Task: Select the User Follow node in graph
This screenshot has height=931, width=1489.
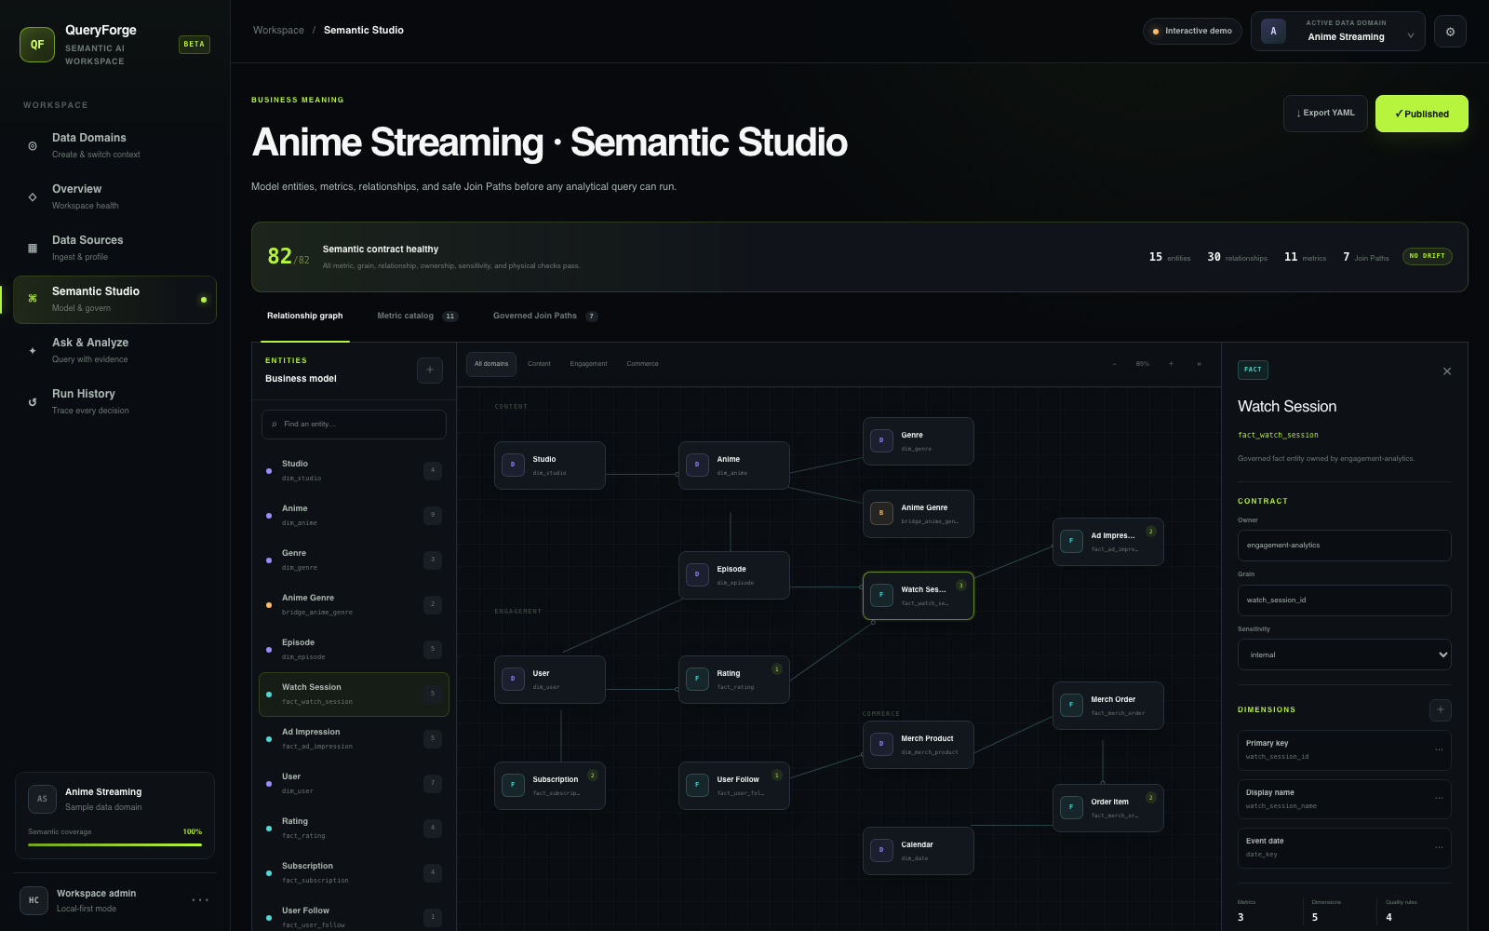Action: click(734, 786)
